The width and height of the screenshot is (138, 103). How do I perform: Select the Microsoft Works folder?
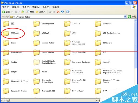coord(15,91)
